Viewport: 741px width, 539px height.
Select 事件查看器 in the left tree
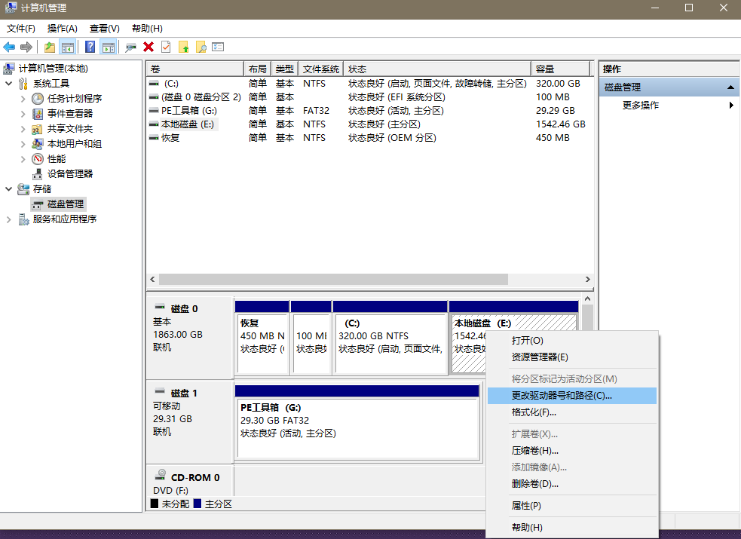coord(69,113)
